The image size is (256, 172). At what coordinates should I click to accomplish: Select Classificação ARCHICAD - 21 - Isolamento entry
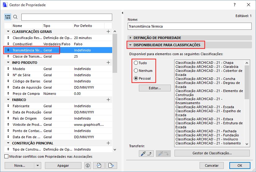(208, 143)
